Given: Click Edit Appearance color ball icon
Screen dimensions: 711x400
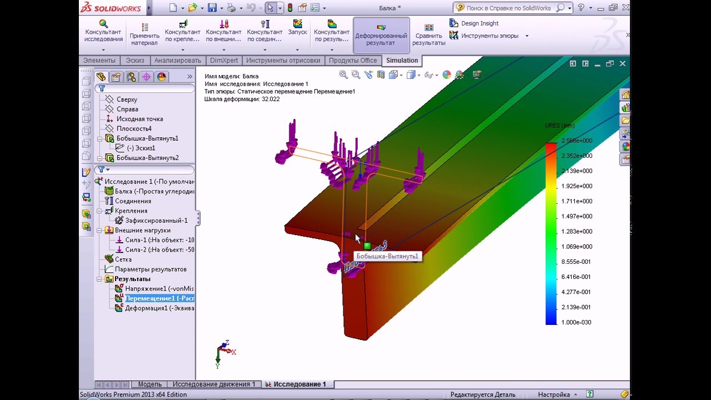Looking at the screenshot, I should [447, 74].
